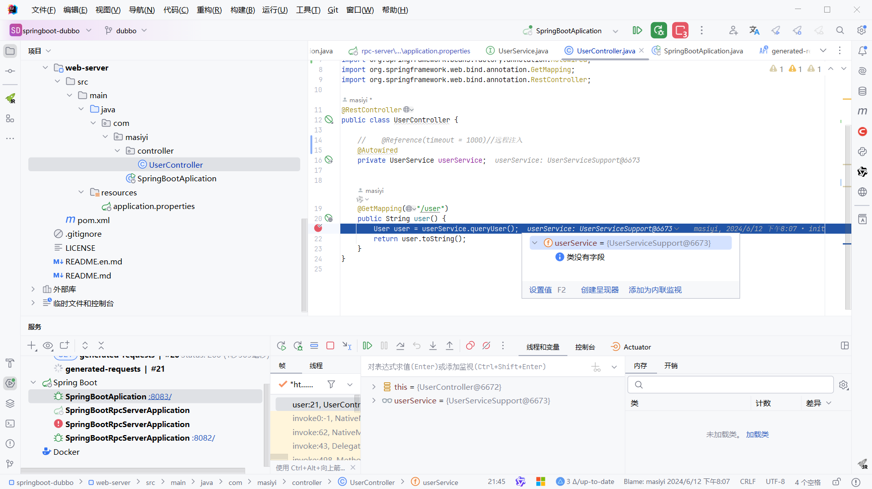
Task: Open :8082/ link for SpringBootRpcServerApplication
Action: [203, 438]
